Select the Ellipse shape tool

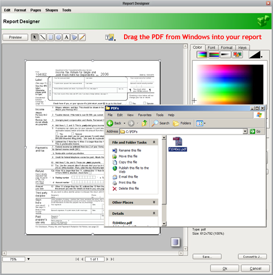pyautogui.click(x=59, y=37)
